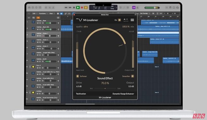Viewport: 207px width, 120px height.
Task: Toggle the yellow Cycle loop button
Action: coord(86,8)
